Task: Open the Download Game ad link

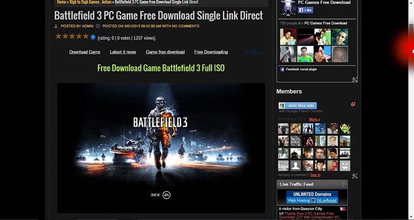Action: pyautogui.click(x=85, y=52)
